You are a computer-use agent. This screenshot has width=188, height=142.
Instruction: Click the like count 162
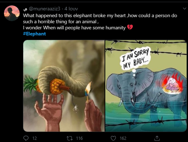123,138
